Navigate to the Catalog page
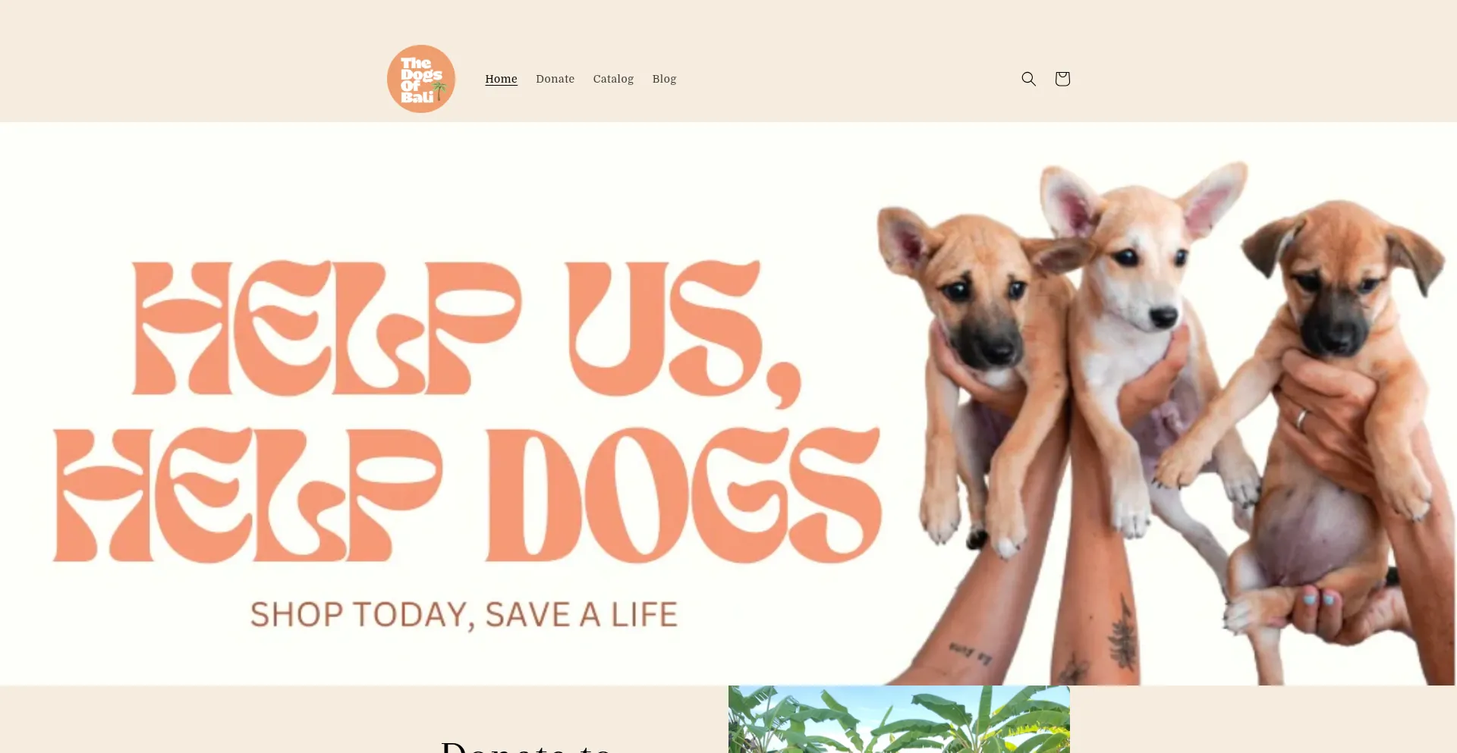The height and width of the screenshot is (753, 1457). tap(613, 79)
